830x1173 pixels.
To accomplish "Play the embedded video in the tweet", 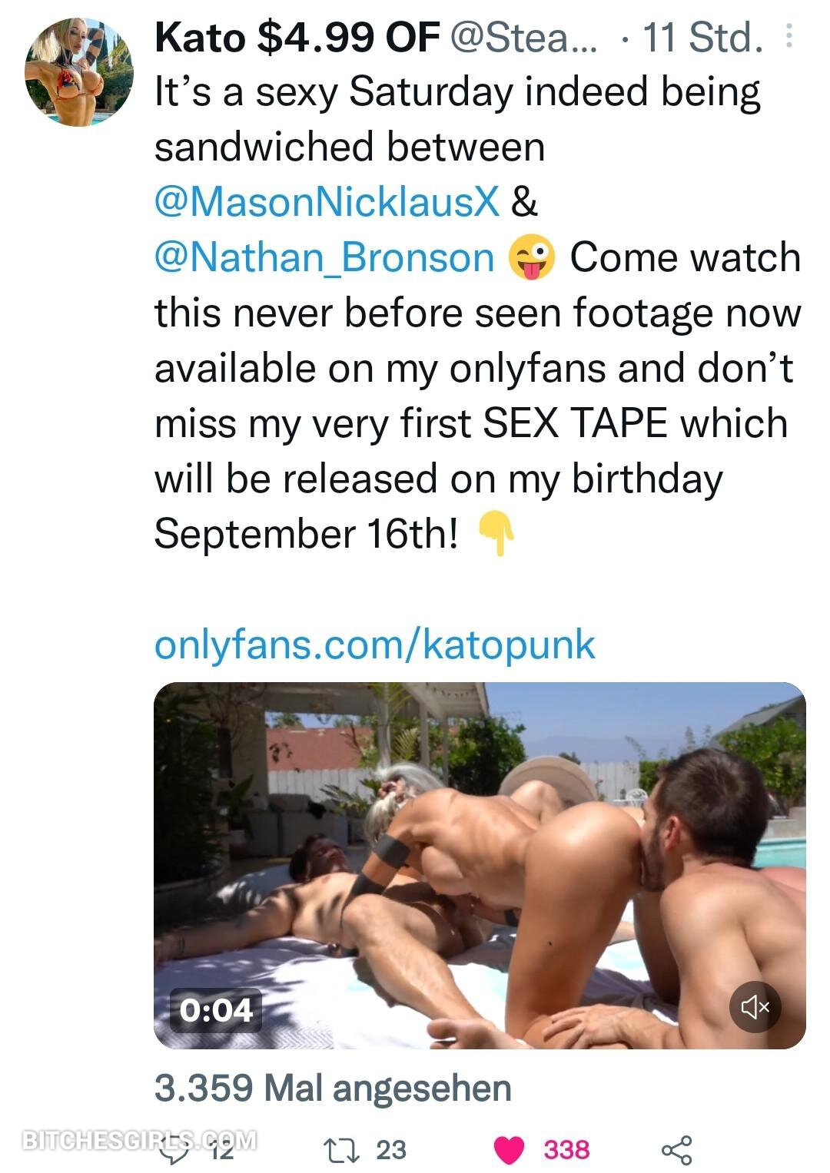I will click(x=480, y=865).
